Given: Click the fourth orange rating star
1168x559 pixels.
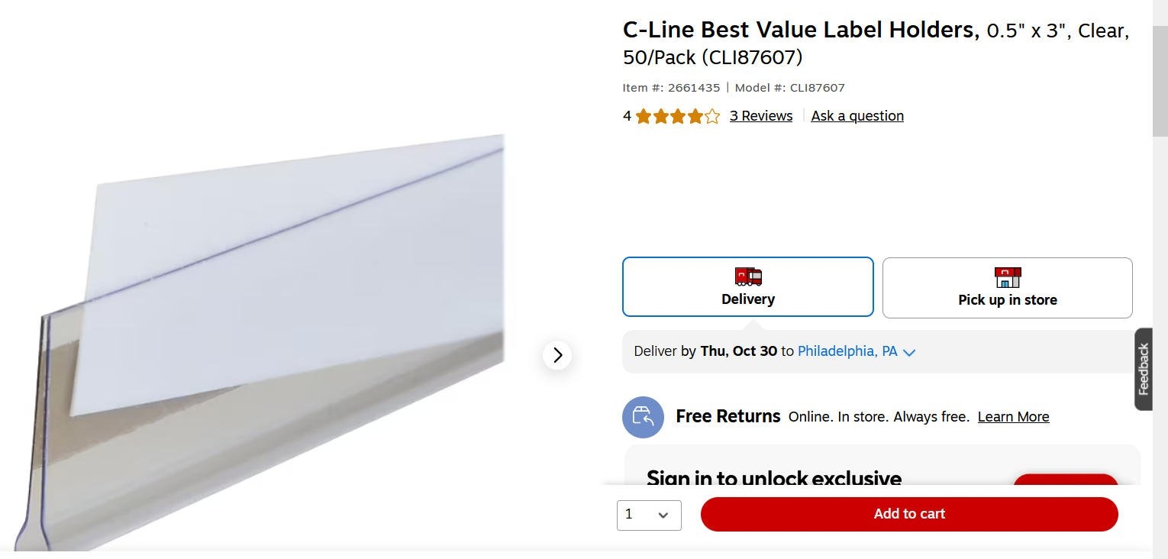Looking at the screenshot, I should pyautogui.click(x=695, y=115).
